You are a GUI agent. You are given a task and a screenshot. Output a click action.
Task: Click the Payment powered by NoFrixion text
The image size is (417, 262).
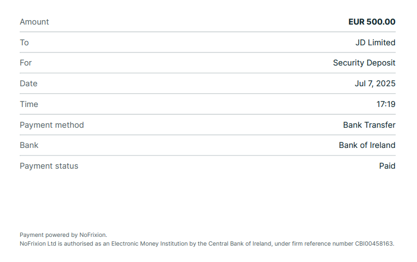pyautogui.click(x=63, y=235)
